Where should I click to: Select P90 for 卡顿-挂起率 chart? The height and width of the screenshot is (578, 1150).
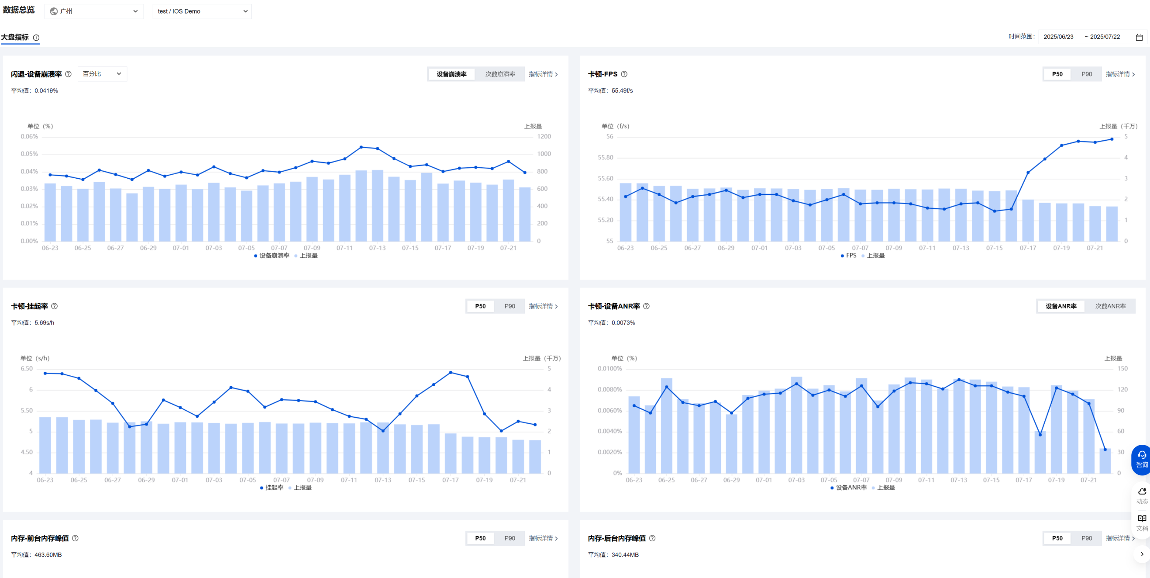[x=510, y=306]
